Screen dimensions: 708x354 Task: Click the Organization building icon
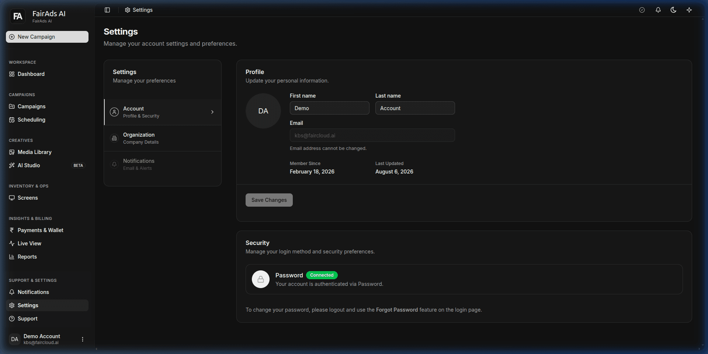point(114,138)
